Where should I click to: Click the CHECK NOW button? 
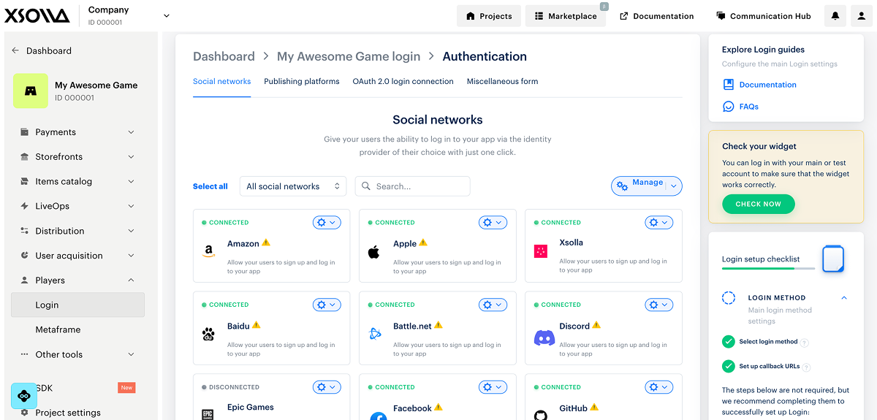(x=758, y=204)
